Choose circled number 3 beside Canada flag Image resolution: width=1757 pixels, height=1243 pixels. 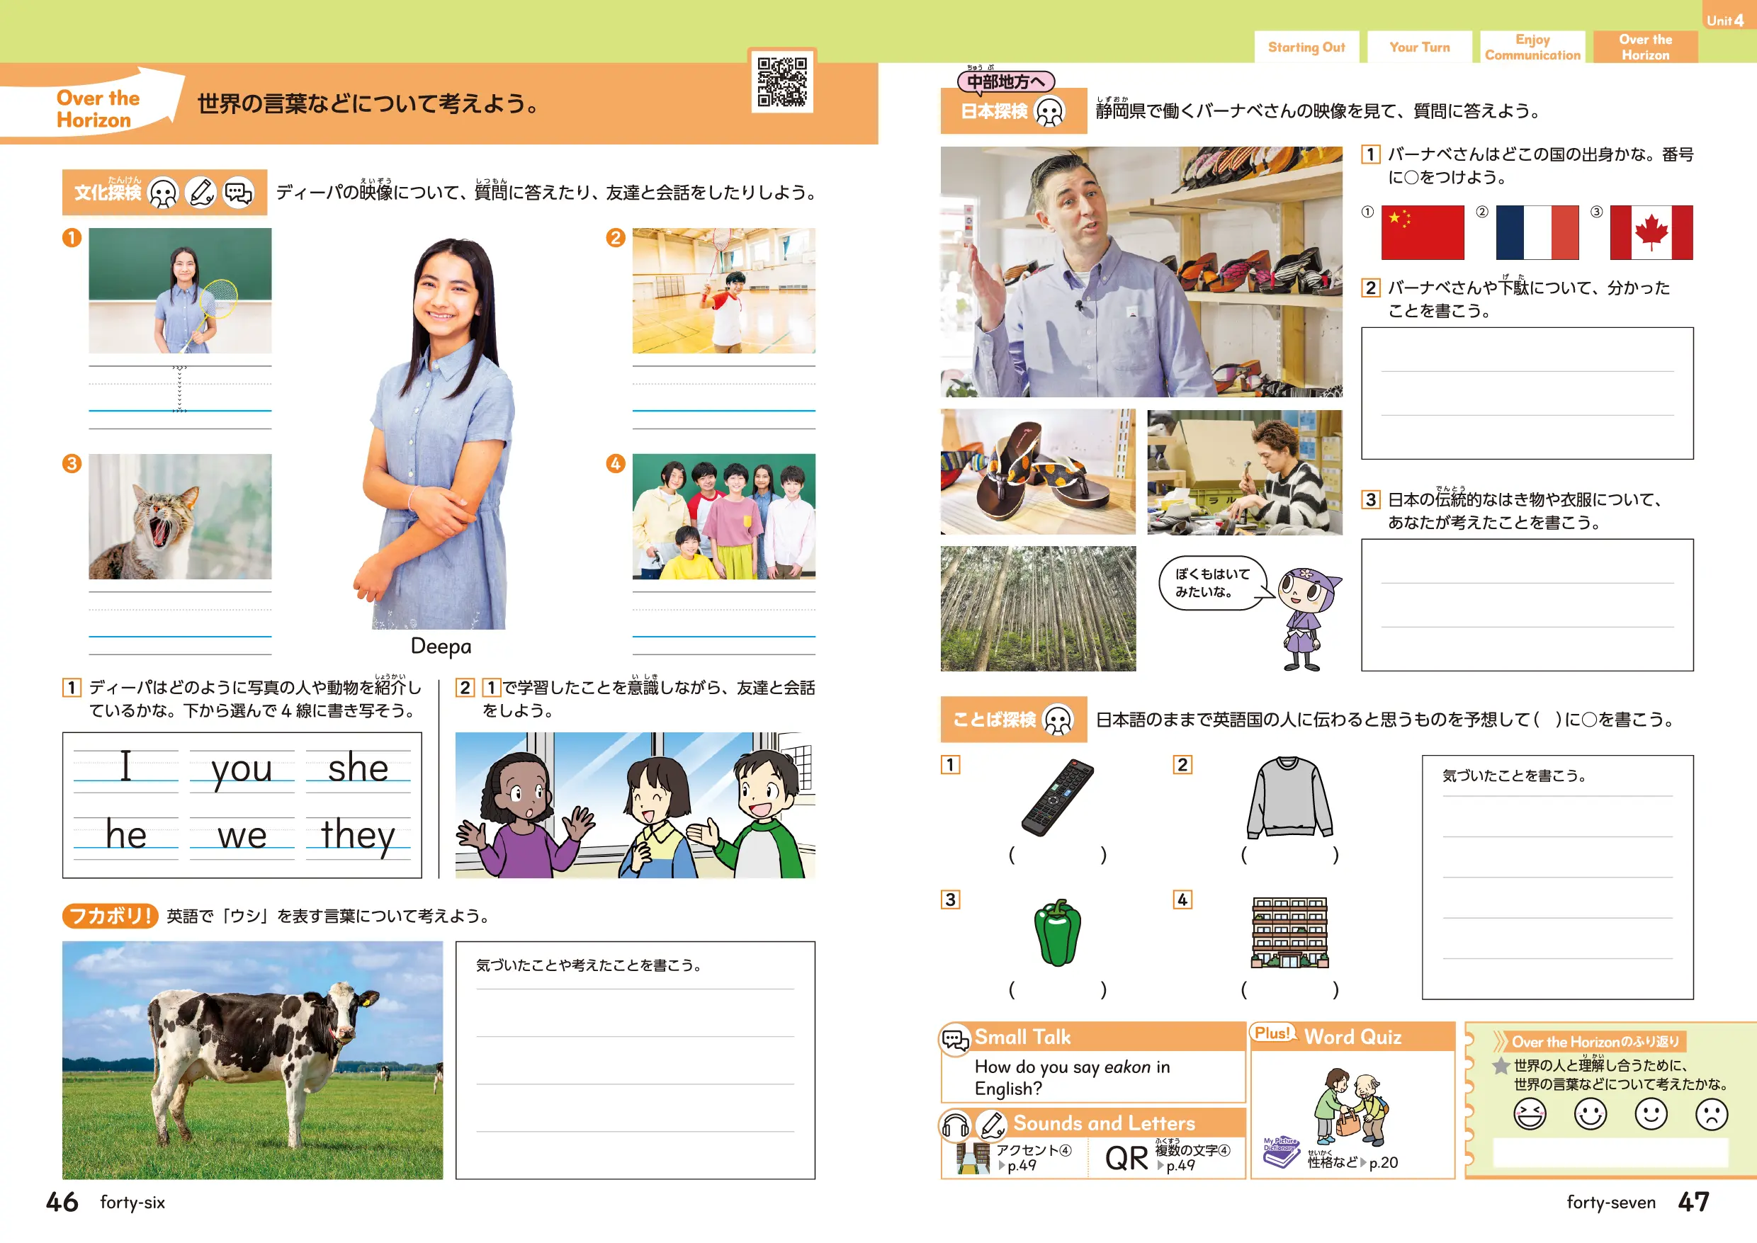click(x=1596, y=212)
